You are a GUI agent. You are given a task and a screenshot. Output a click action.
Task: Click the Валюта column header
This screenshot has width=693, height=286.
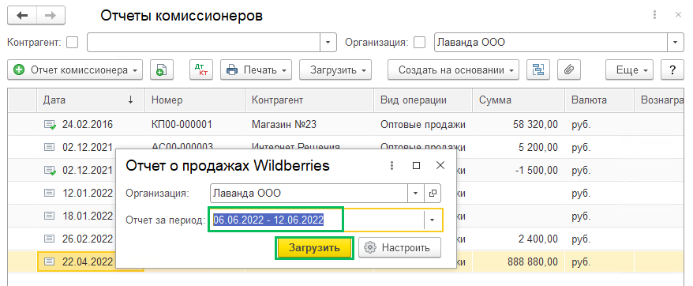pyautogui.click(x=600, y=100)
